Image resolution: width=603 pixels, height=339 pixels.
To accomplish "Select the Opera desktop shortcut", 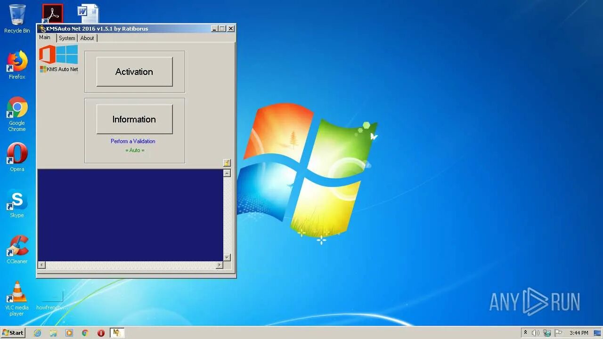I will point(17,157).
